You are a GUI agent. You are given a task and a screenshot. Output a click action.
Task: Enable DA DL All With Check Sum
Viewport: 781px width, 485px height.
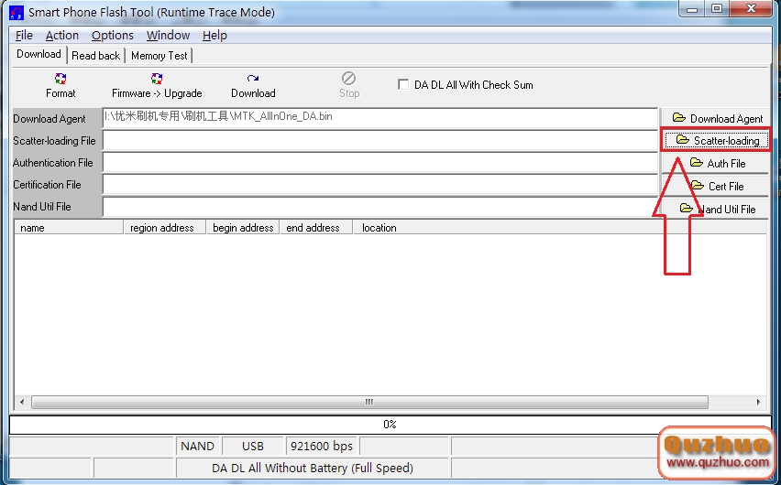[x=403, y=84]
